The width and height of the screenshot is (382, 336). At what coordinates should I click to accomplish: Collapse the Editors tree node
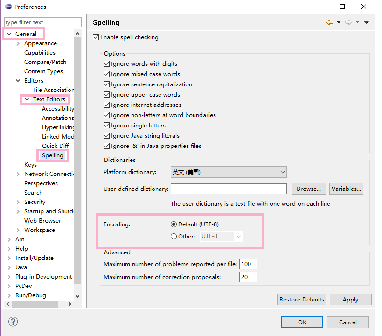click(x=18, y=80)
